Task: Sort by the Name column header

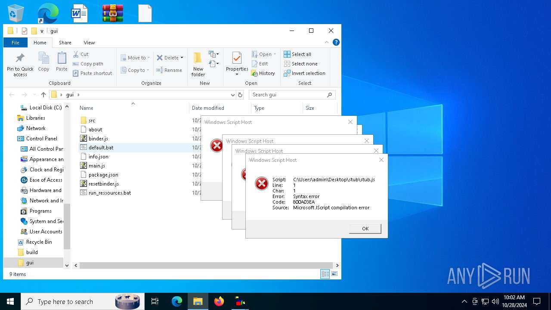Action: pyautogui.click(x=133, y=108)
